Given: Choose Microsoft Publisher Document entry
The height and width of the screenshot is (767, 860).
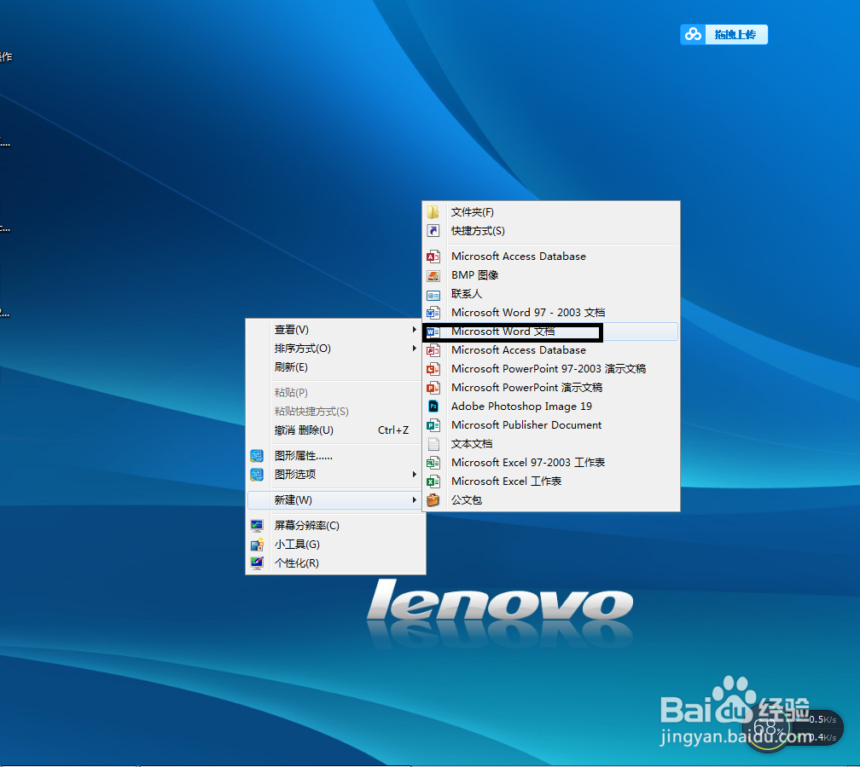Looking at the screenshot, I should (550, 425).
